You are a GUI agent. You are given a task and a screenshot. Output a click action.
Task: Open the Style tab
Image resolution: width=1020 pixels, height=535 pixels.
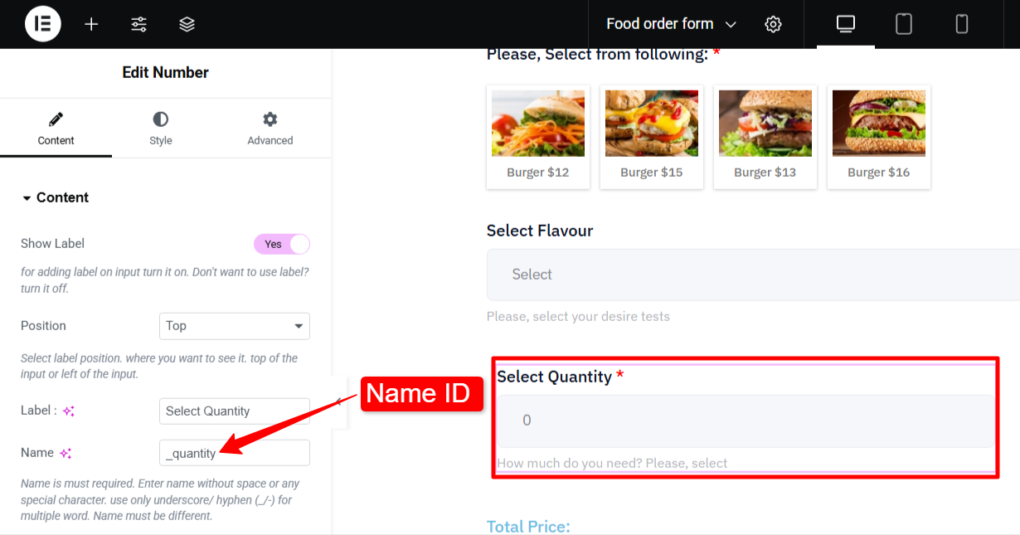(161, 129)
